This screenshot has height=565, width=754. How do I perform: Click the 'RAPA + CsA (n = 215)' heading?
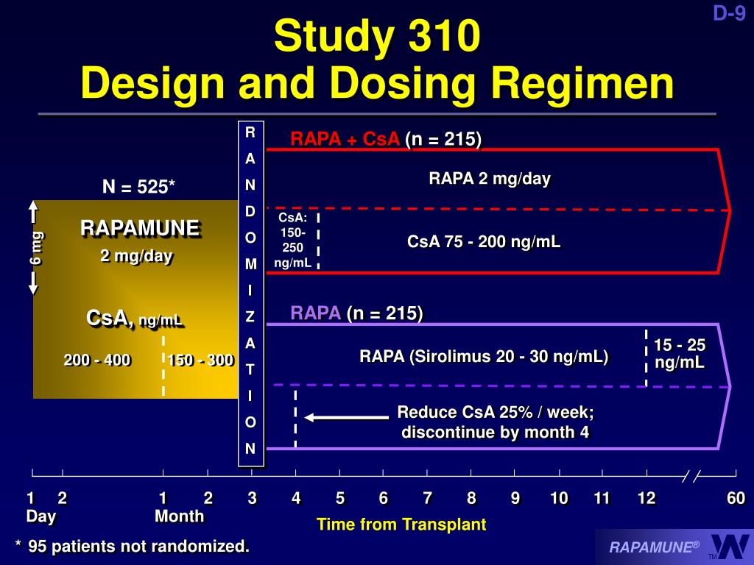point(386,139)
